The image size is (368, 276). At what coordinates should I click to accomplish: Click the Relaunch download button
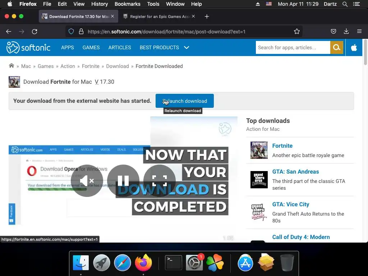[x=184, y=101]
